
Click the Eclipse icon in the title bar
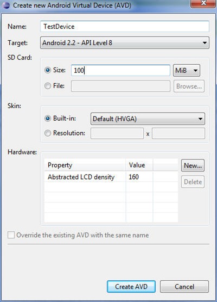coord(6,5)
